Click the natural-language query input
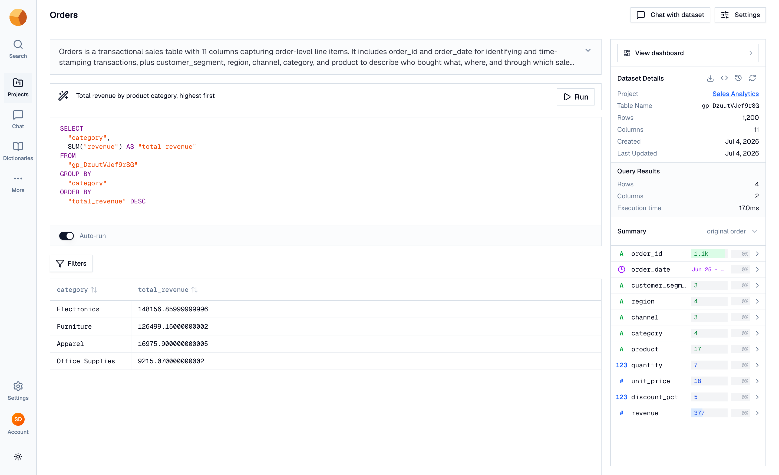Screen dimensions: 779x475 point(313,96)
